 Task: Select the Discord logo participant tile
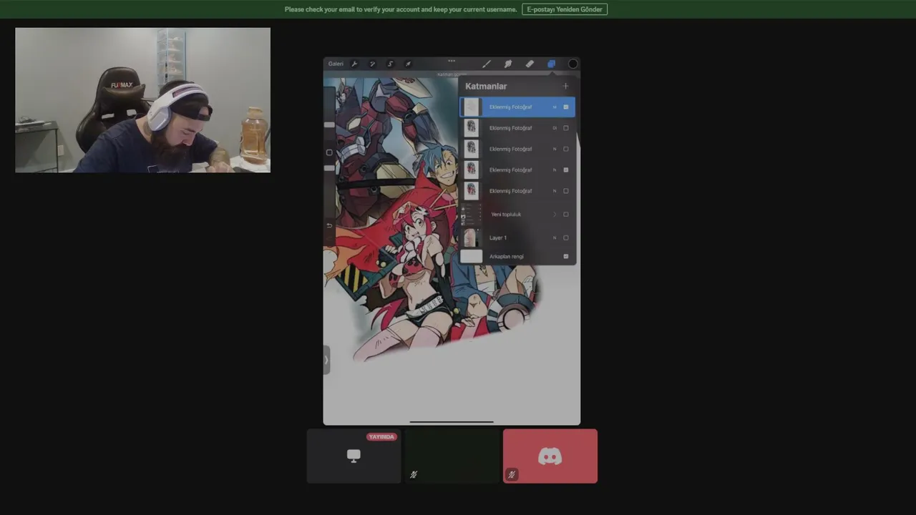(x=550, y=456)
